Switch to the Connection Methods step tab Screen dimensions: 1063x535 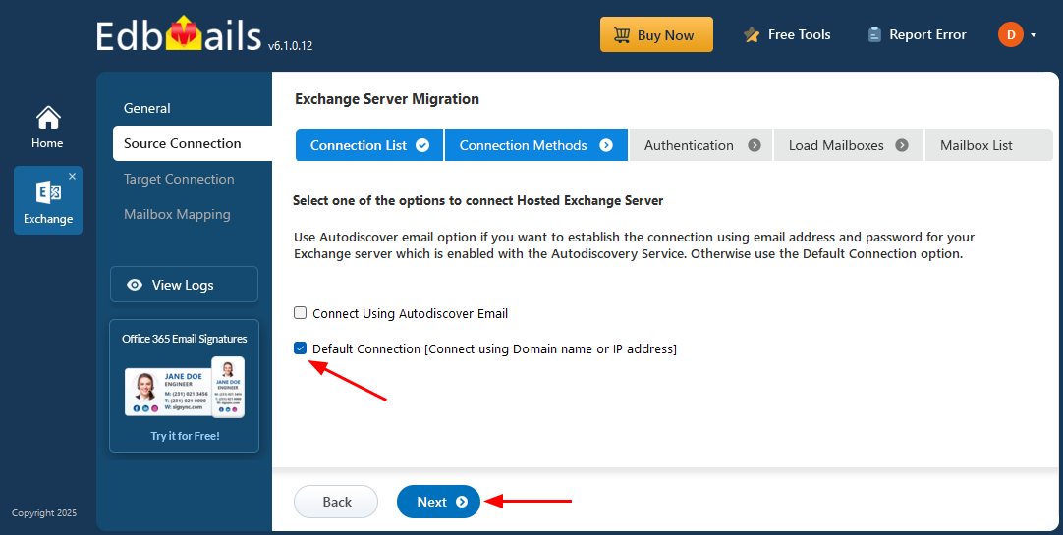(536, 145)
